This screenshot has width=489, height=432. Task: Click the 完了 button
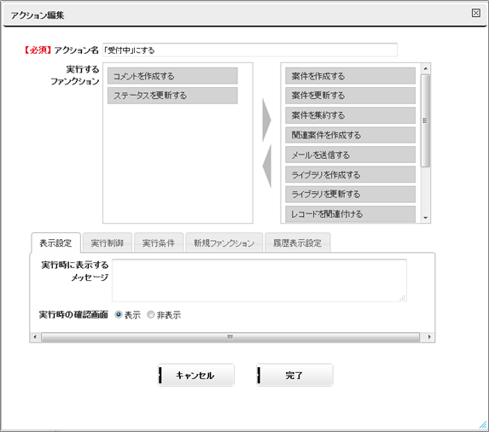click(x=294, y=376)
